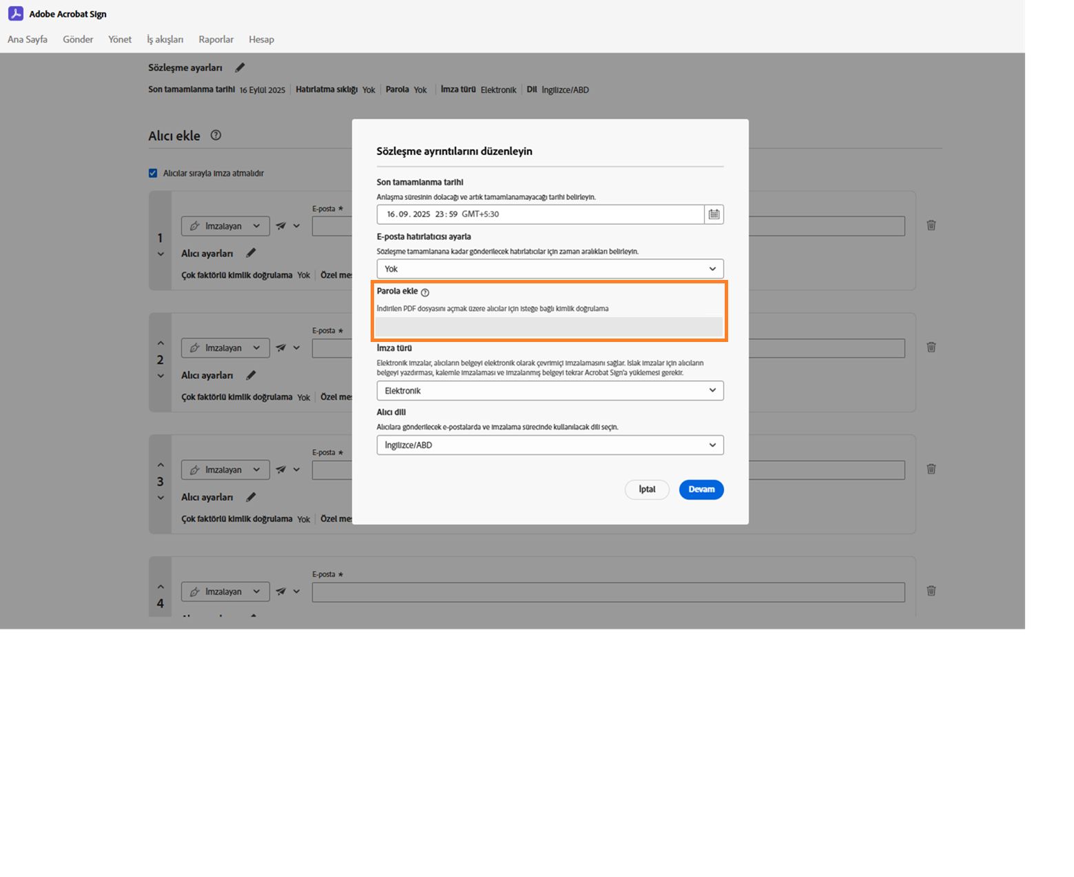The width and height of the screenshot is (1074, 877).
Task: Open the E-posta hatırlatıcısı dropdown set to Yok
Action: [550, 269]
